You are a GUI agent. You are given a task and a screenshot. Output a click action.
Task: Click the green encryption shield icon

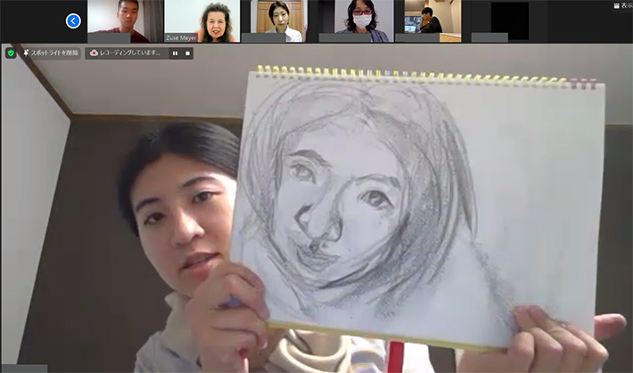point(10,53)
